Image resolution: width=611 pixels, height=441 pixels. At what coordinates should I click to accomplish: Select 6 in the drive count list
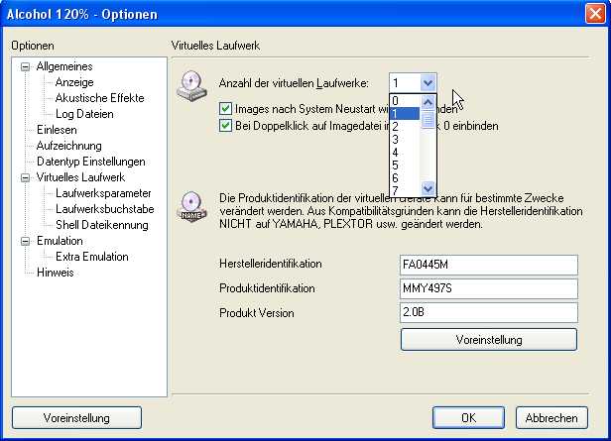[405, 177]
